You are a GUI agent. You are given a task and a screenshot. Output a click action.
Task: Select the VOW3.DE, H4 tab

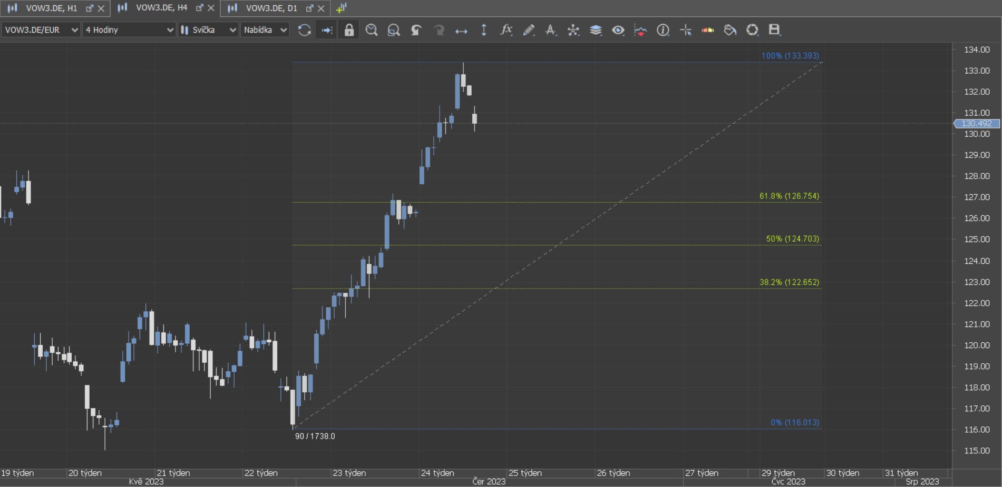click(161, 8)
